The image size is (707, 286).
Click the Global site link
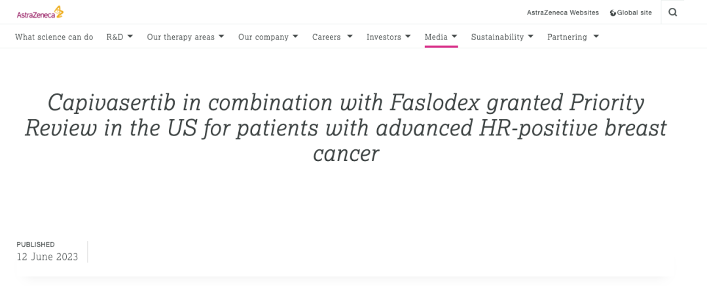(x=634, y=12)
